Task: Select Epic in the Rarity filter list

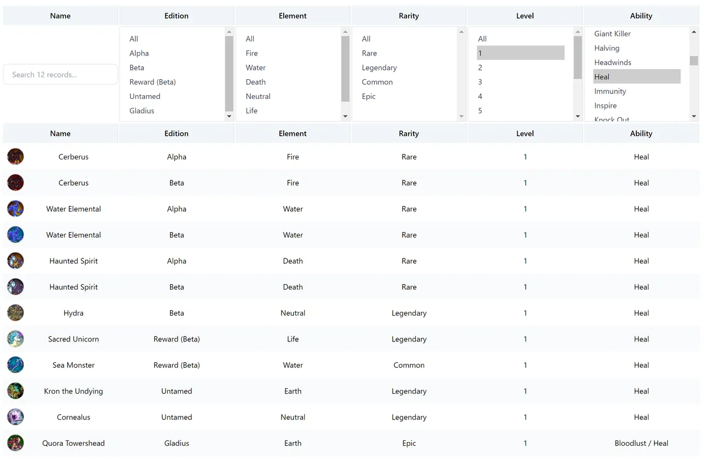Action: 405,96
